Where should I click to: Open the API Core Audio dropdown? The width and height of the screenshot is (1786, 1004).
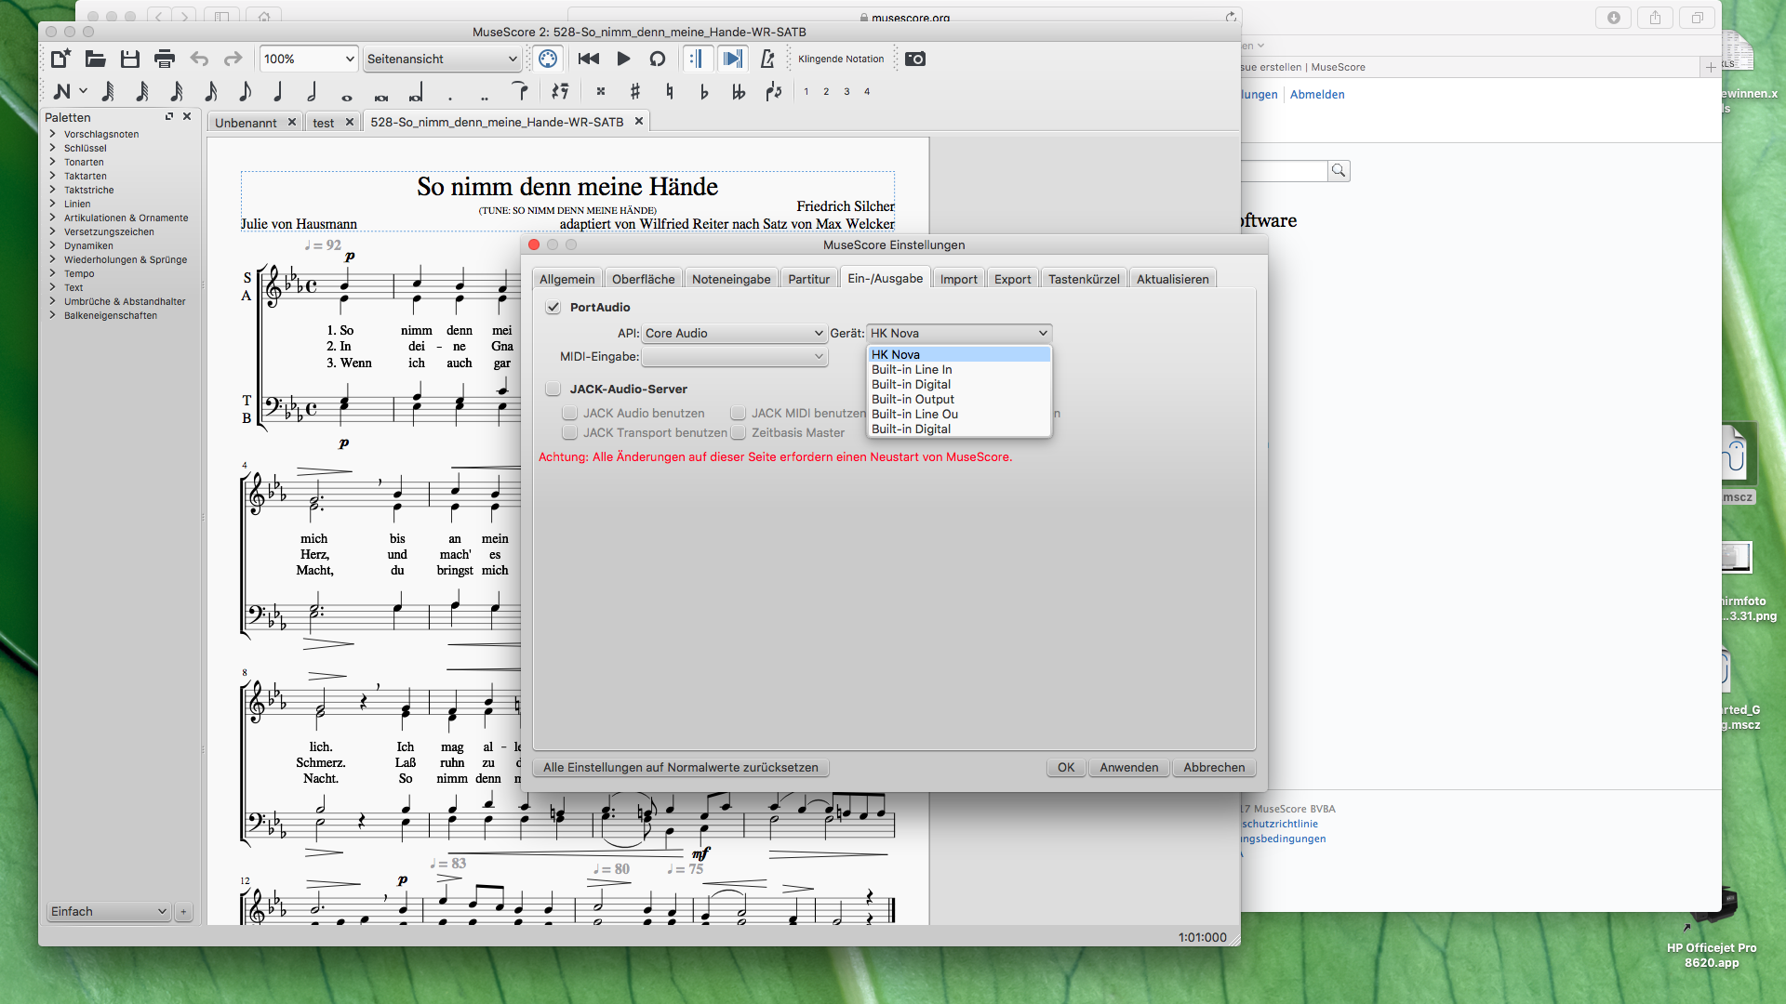[734, 334]
